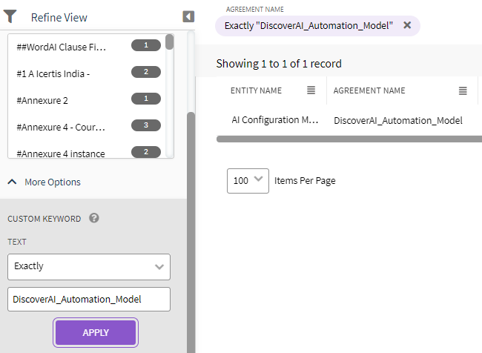482x353 pixels.
Task: Open Entity Name column menu icon
Action: pyautogui.click(x=311, y=90)
